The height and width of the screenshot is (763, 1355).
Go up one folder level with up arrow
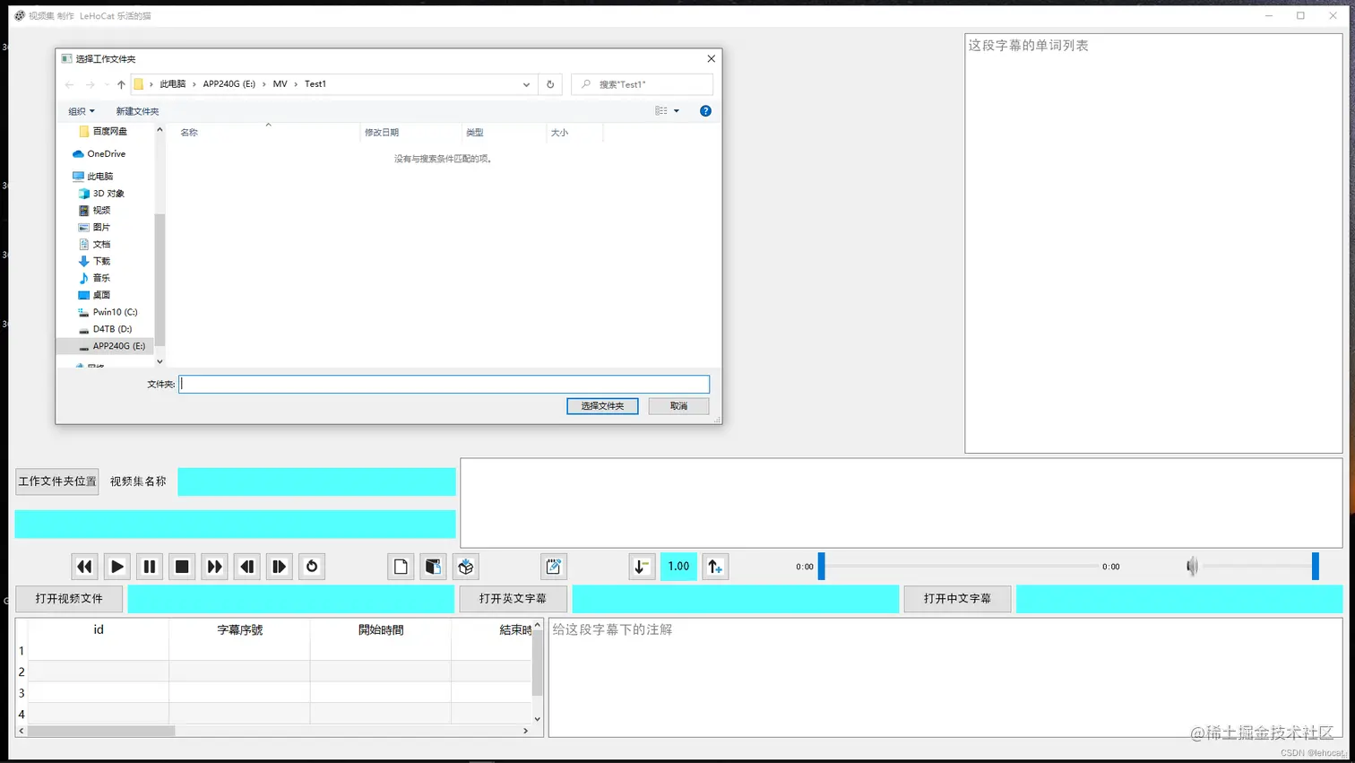(121, 84)
